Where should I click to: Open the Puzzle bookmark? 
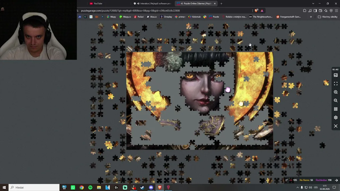[x=214, y=17]
